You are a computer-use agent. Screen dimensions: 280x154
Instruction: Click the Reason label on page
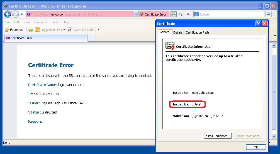(35, 122)
